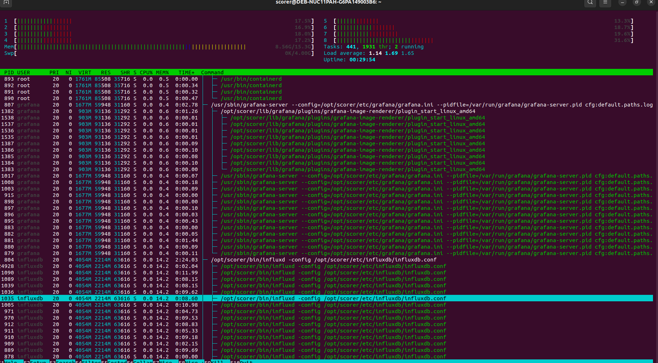Open the terminal hamburger menu

(x=605, y=3)
